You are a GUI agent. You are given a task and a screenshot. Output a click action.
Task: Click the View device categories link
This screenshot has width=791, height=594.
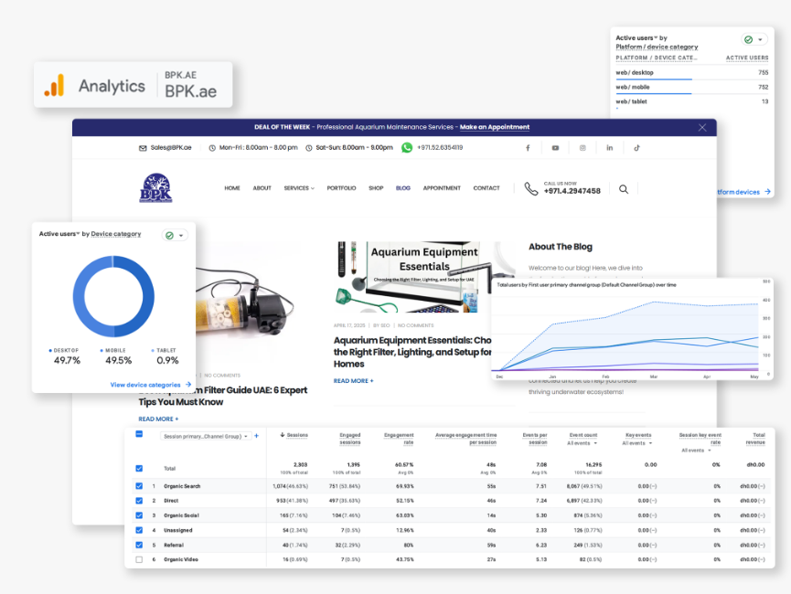click(x=151, y=385)
